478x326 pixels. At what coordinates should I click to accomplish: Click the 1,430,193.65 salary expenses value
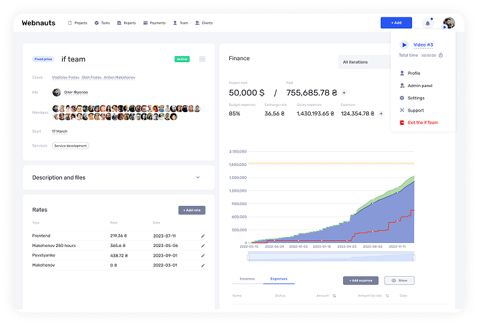click(x=316, y=113)
